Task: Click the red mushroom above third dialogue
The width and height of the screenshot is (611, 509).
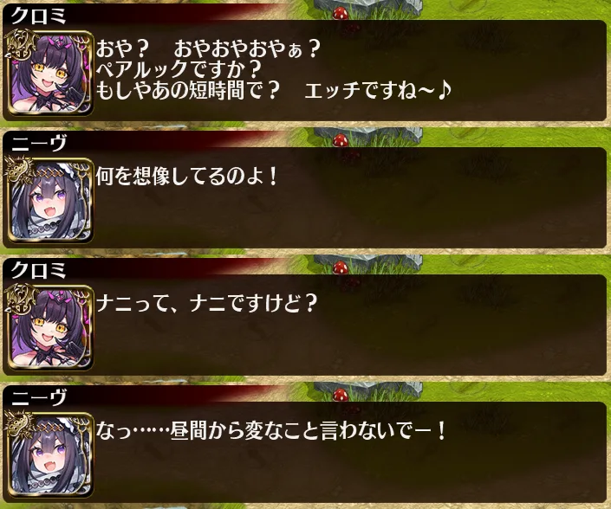Action: pos(341,267)
